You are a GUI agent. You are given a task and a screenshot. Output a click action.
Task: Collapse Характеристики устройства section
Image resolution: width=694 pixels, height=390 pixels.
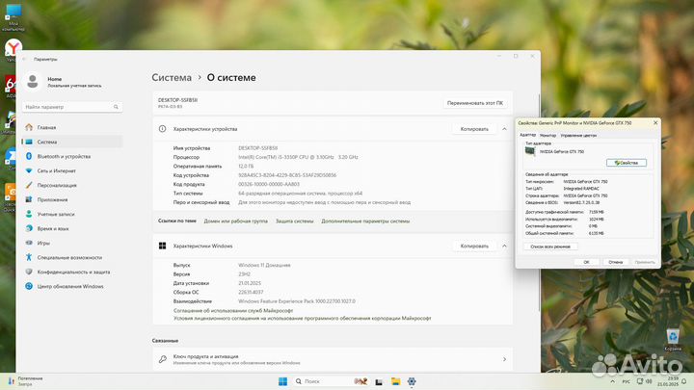point(504,129)
